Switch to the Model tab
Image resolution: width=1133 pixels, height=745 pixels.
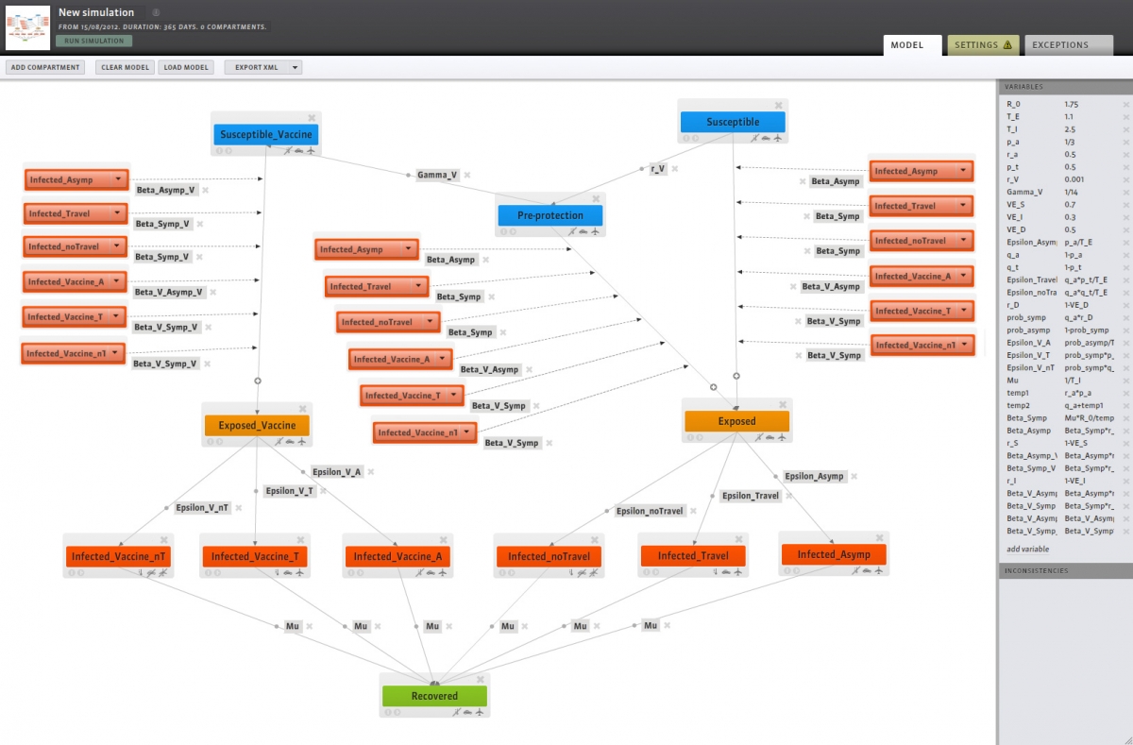(x=912, y=44)
